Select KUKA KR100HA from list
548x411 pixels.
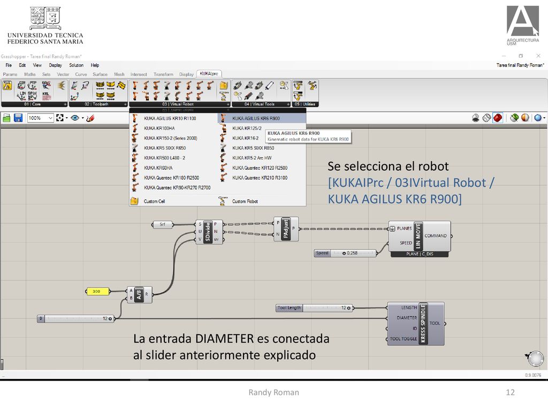[173, 128]
